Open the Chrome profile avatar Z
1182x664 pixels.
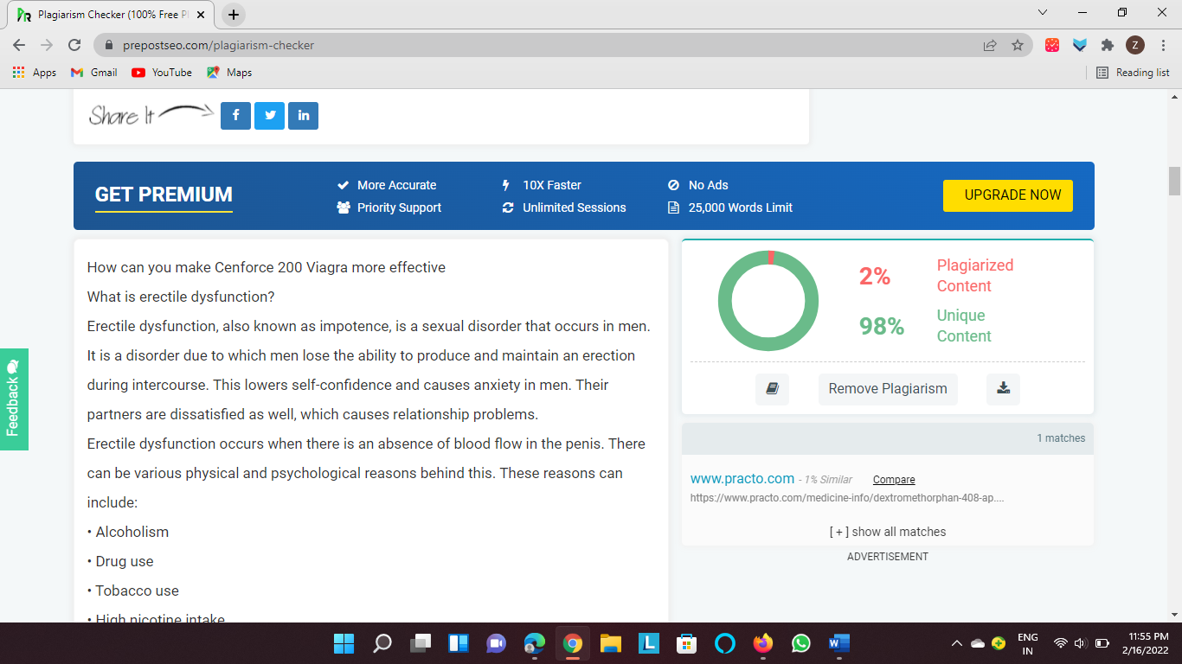point(1135,45)
